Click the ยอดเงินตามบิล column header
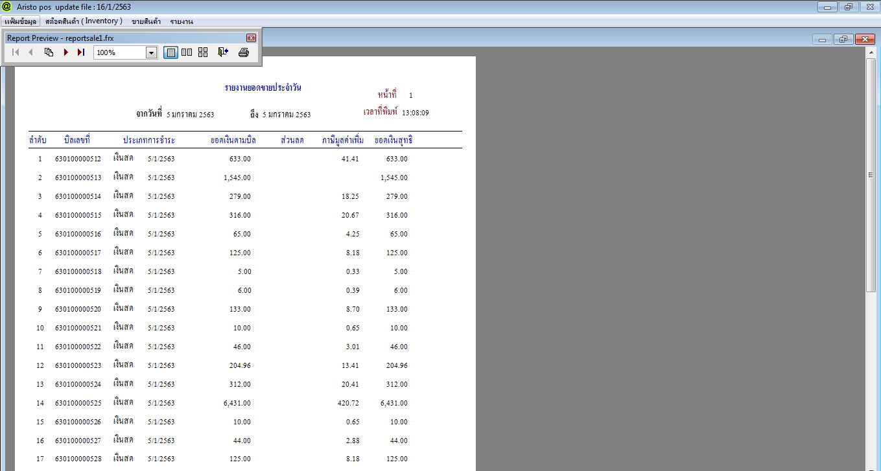The height and width of the screenshot is (471, 881). 233,140
